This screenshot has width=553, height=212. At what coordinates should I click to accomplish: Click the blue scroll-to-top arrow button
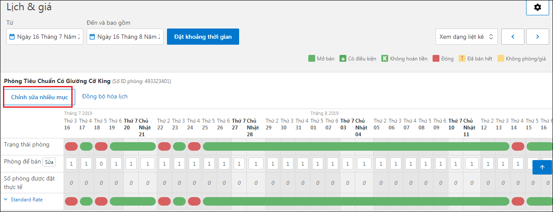pyautogui.click(x=542, y=167)
